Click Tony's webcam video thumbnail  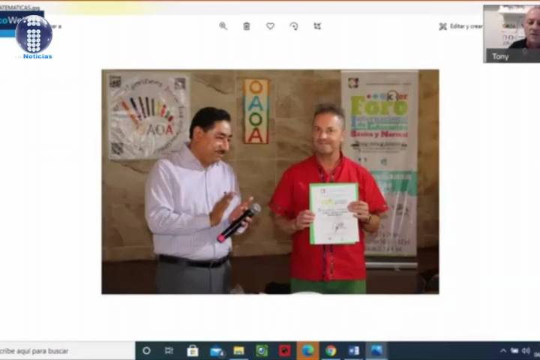tap(511, 33)
